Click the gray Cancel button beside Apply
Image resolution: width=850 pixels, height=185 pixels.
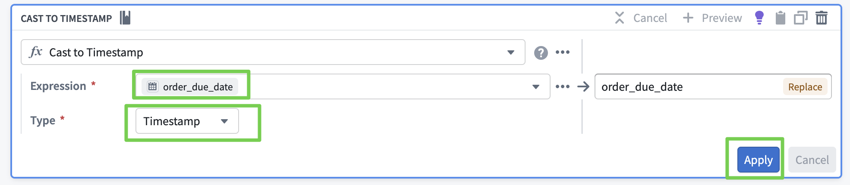[812, 160]
